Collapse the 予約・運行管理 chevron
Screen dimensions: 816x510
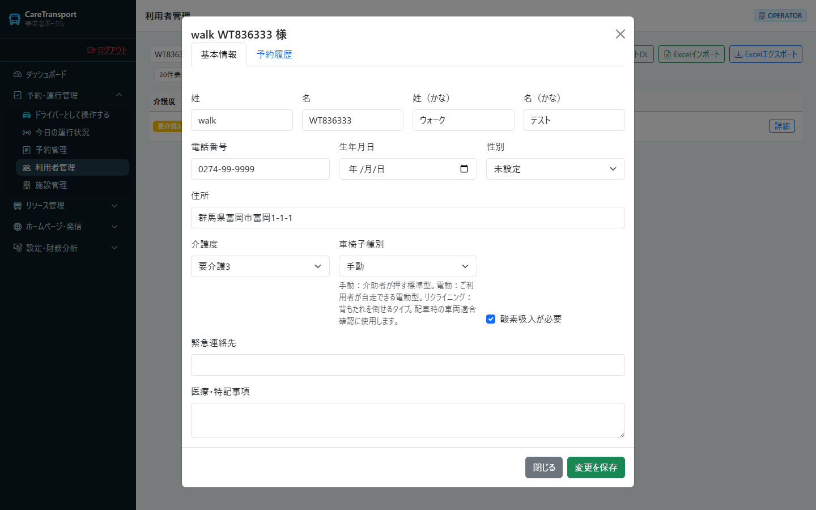coord(118,95)
